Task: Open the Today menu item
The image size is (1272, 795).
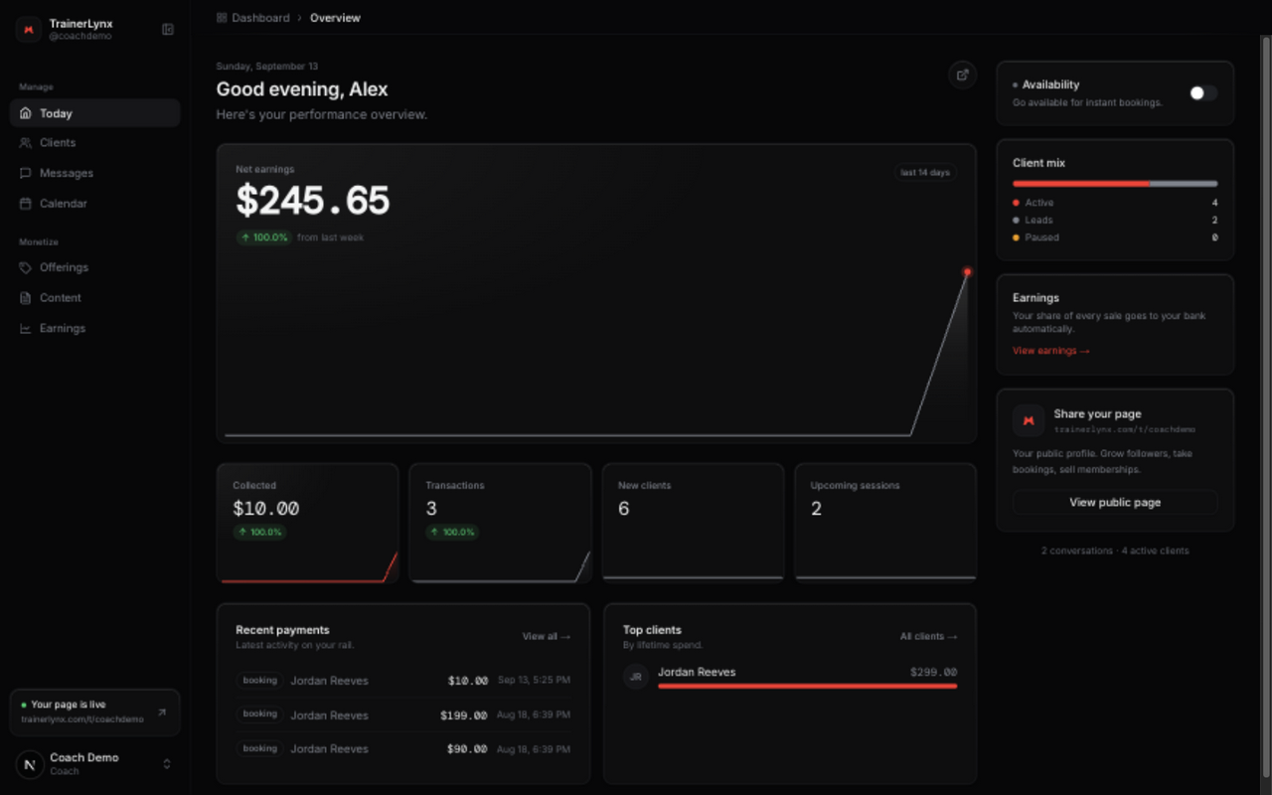Action: (95, 113)
